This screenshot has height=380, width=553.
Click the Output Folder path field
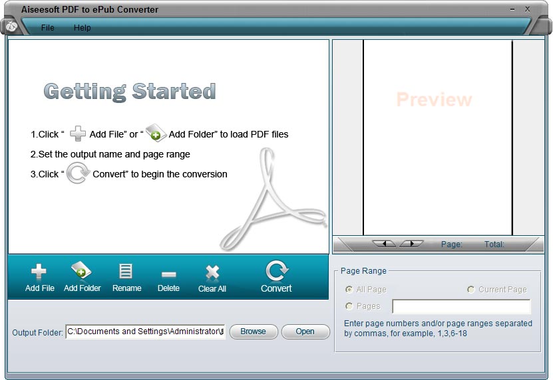(x=145, y=332)
